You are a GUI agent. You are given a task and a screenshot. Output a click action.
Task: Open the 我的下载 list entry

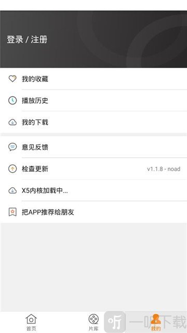pos(94,122)
